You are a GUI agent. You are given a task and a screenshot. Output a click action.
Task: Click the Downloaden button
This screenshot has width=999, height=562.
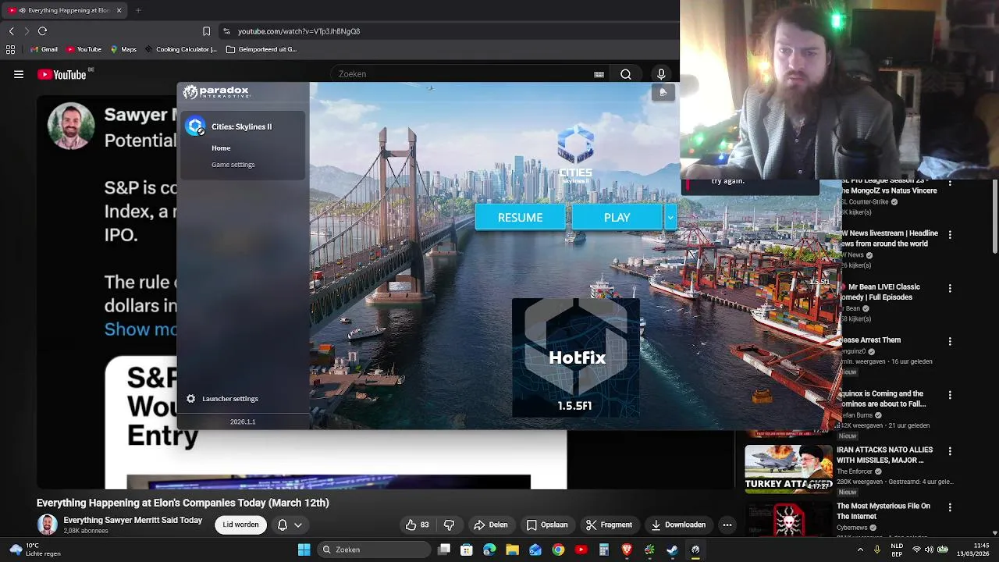tap(678, 525)
